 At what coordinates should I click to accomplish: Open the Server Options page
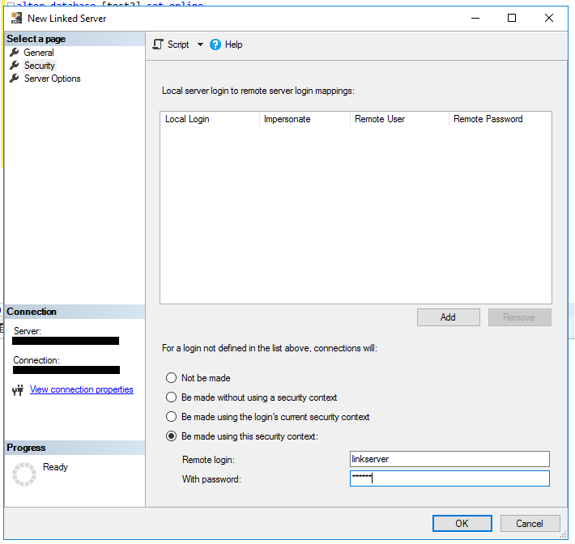point(52,79)
